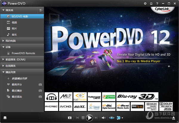179x123 pixels.
Task: Click 新建播放列表 to create a playlist
Action: [x=19, y=78]
